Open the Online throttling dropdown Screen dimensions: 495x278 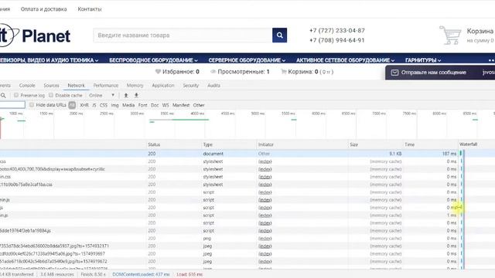[x=101, y=95]
